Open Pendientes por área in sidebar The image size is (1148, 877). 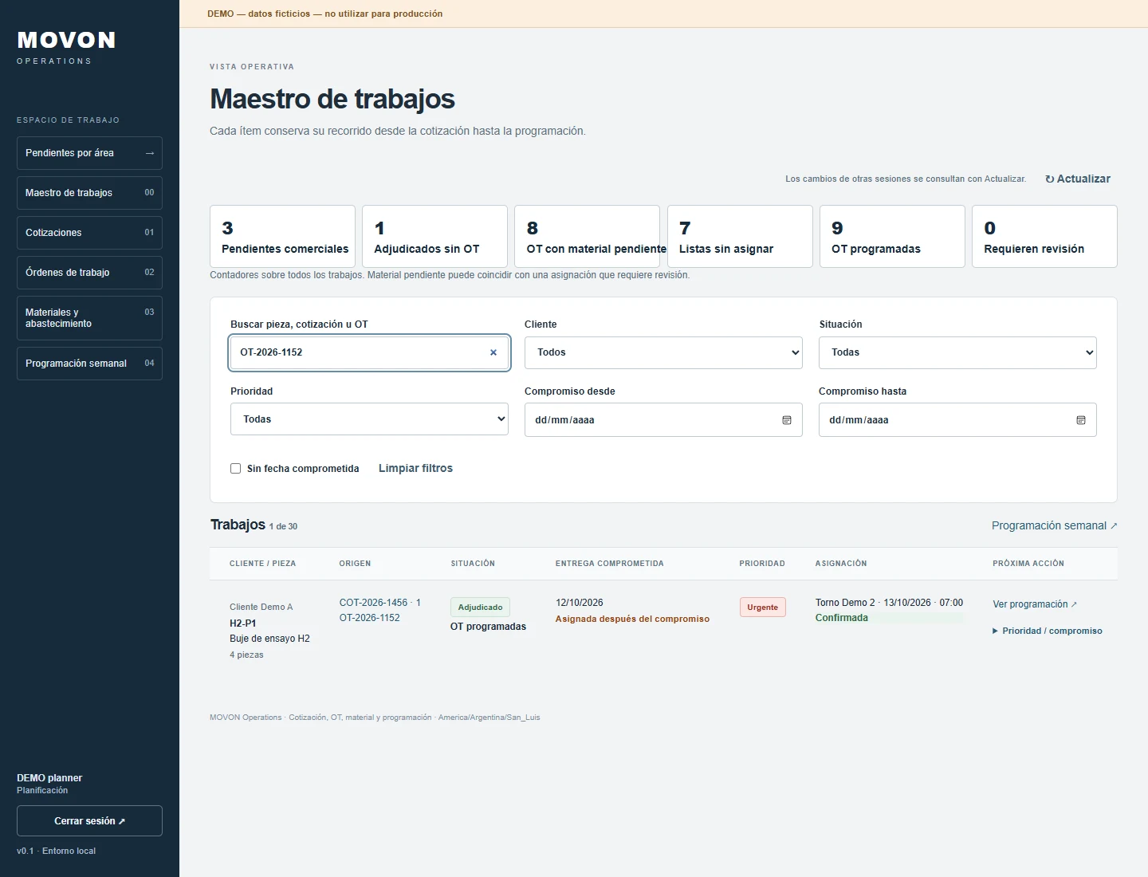click(x=89, y=153)
